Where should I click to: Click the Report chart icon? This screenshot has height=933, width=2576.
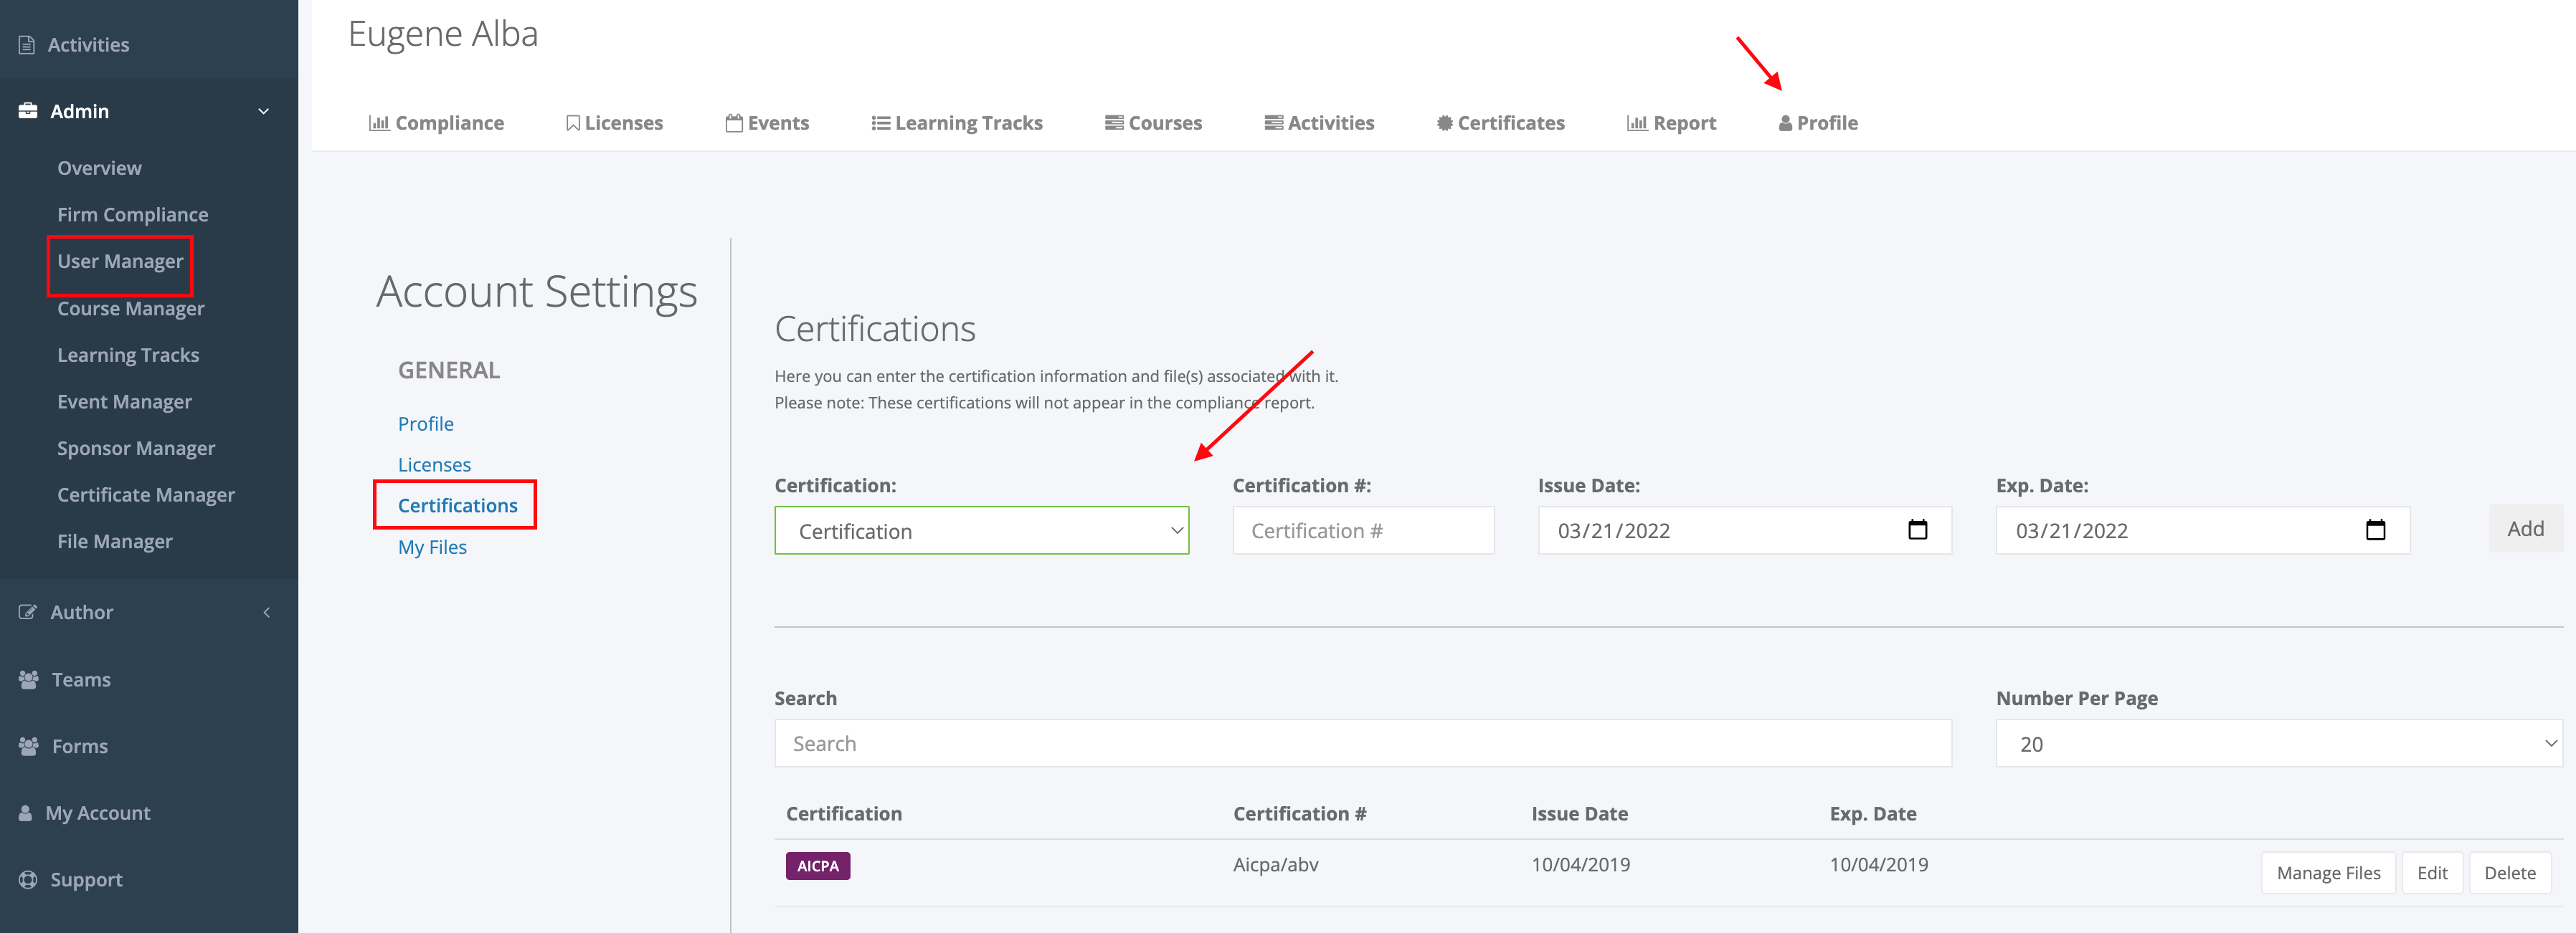pos(1637,123)
